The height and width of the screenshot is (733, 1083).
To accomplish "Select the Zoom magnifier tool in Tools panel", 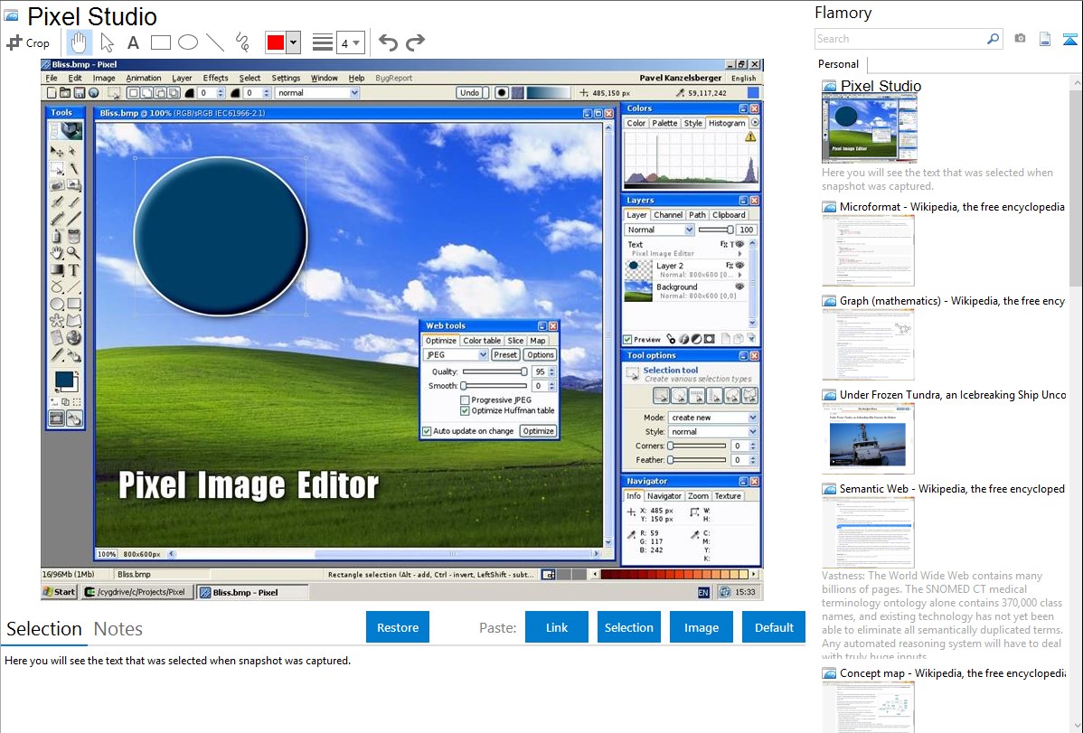I will coord(74,252).
